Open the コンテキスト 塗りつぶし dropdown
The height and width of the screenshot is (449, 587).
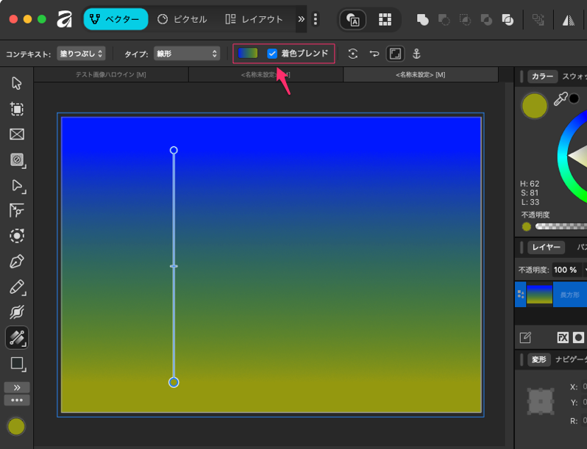click(x=81, y=54)
